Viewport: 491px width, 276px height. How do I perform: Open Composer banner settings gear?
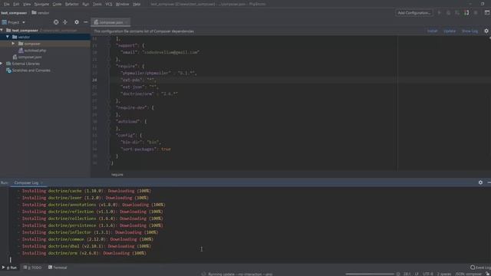coord(486,31)
